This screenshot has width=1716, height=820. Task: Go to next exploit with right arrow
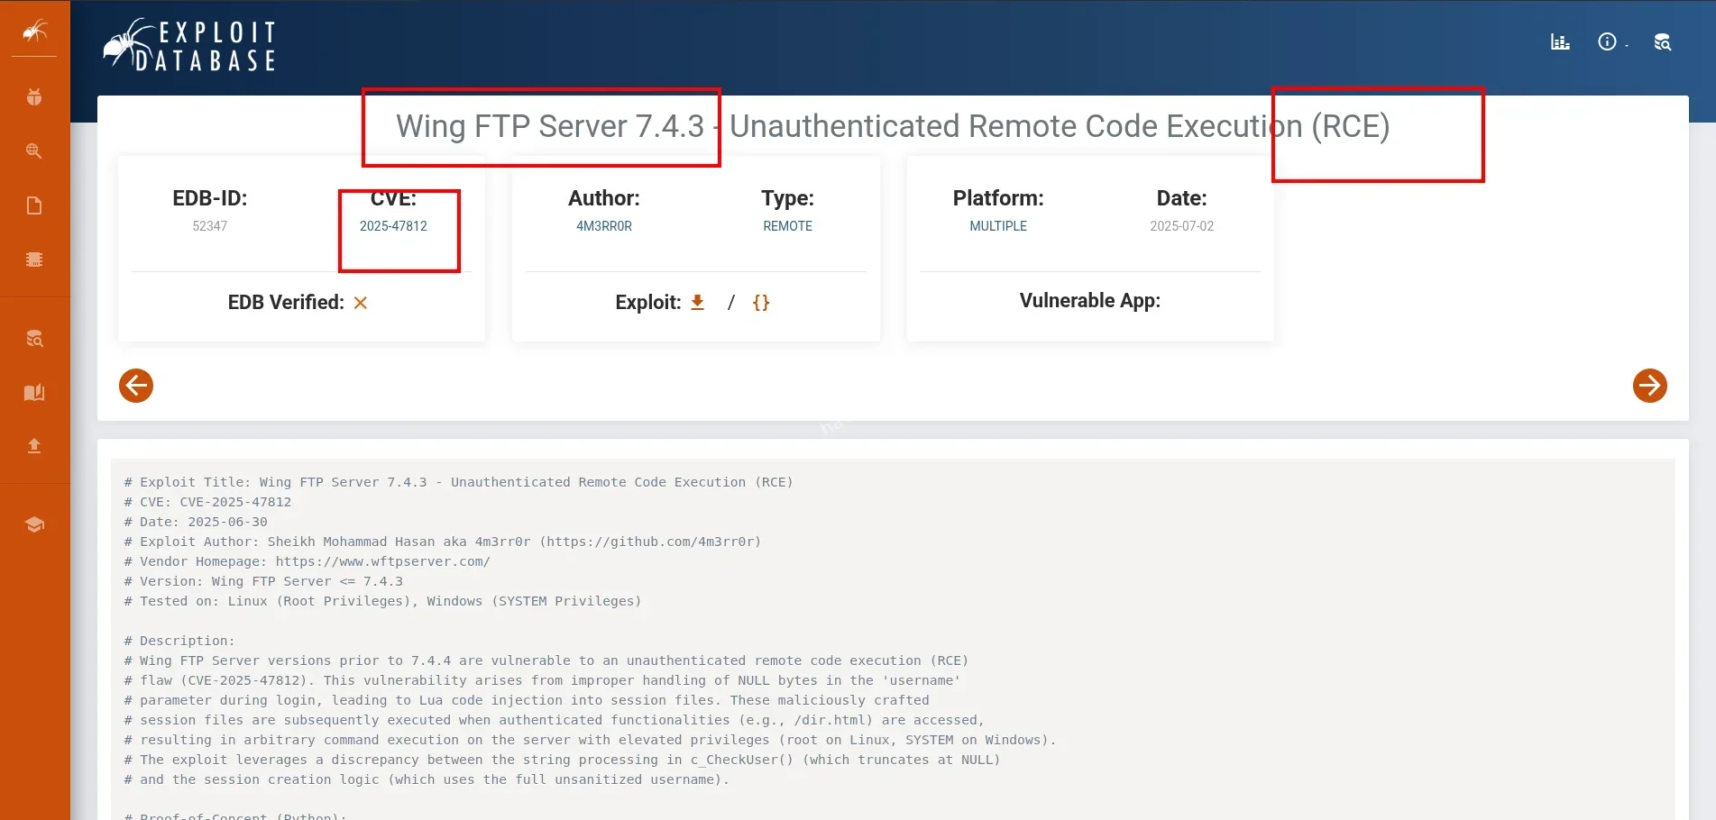tap(1649, 386)
